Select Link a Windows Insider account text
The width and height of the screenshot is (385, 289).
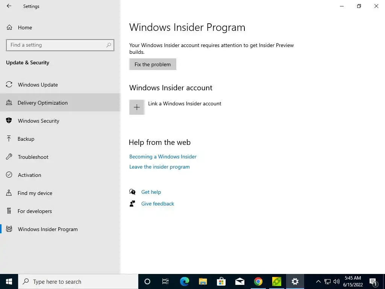point(185,104)
